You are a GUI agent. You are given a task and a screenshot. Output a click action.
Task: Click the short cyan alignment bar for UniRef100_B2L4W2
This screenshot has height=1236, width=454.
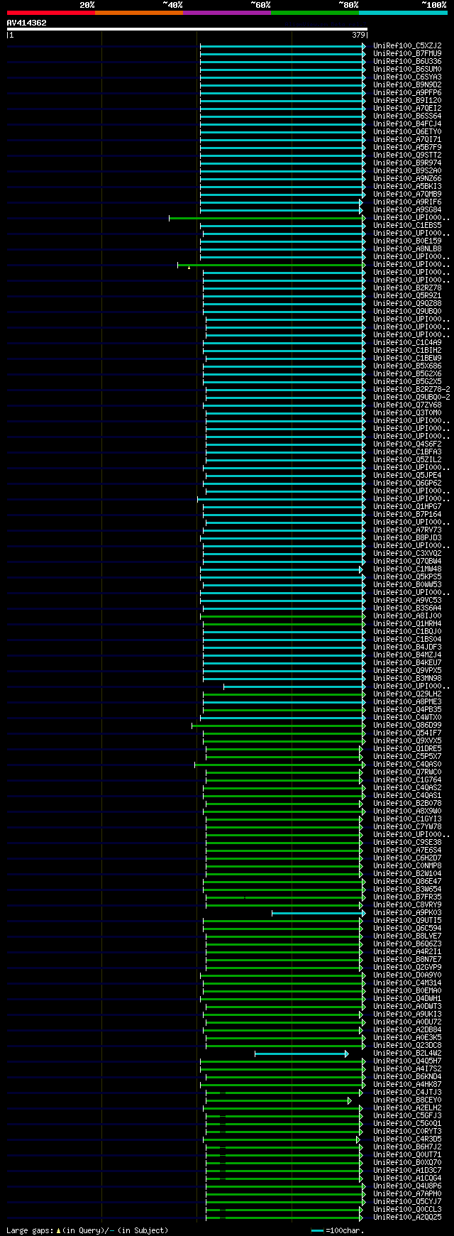[301, 1054]
